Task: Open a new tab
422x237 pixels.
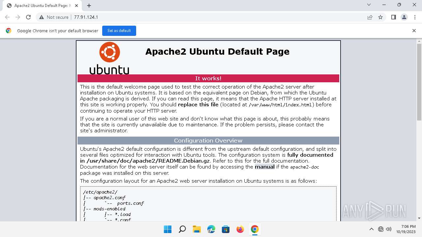Action: pyautogui.click(x=89, y=6)
